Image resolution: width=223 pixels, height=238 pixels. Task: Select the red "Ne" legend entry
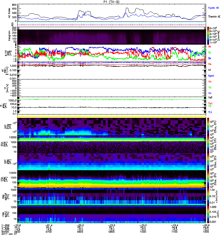210,64
